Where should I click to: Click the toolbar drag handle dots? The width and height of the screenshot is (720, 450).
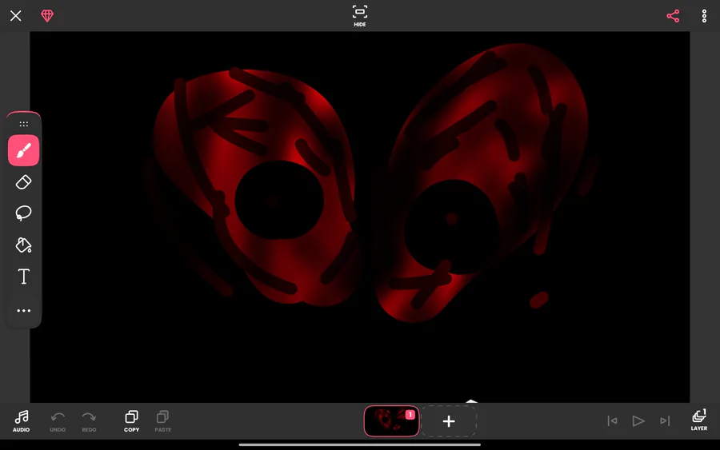click(23, 124)
